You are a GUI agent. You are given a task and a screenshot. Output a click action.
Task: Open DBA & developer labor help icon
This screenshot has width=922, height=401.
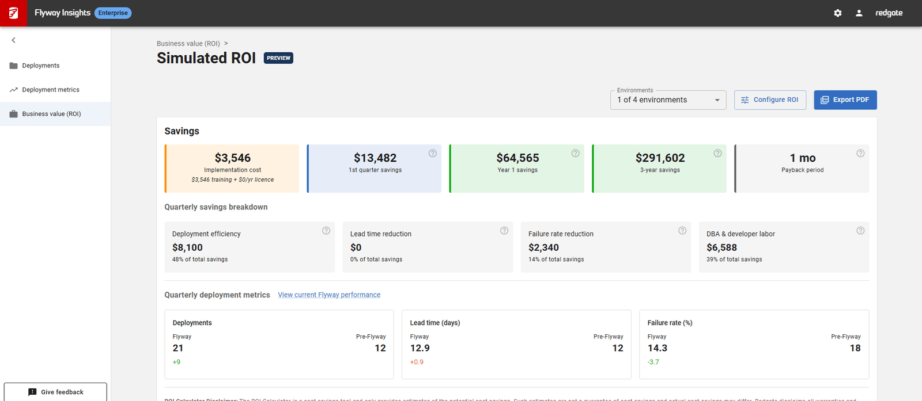(x=860, y=231)
